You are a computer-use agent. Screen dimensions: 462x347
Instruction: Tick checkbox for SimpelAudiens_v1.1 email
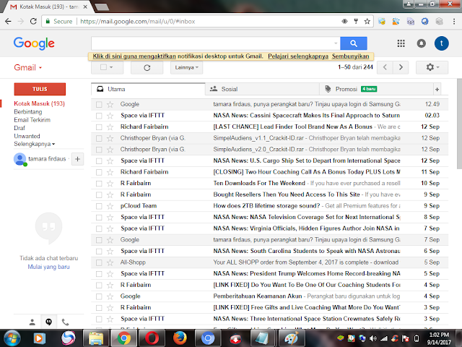99,138
